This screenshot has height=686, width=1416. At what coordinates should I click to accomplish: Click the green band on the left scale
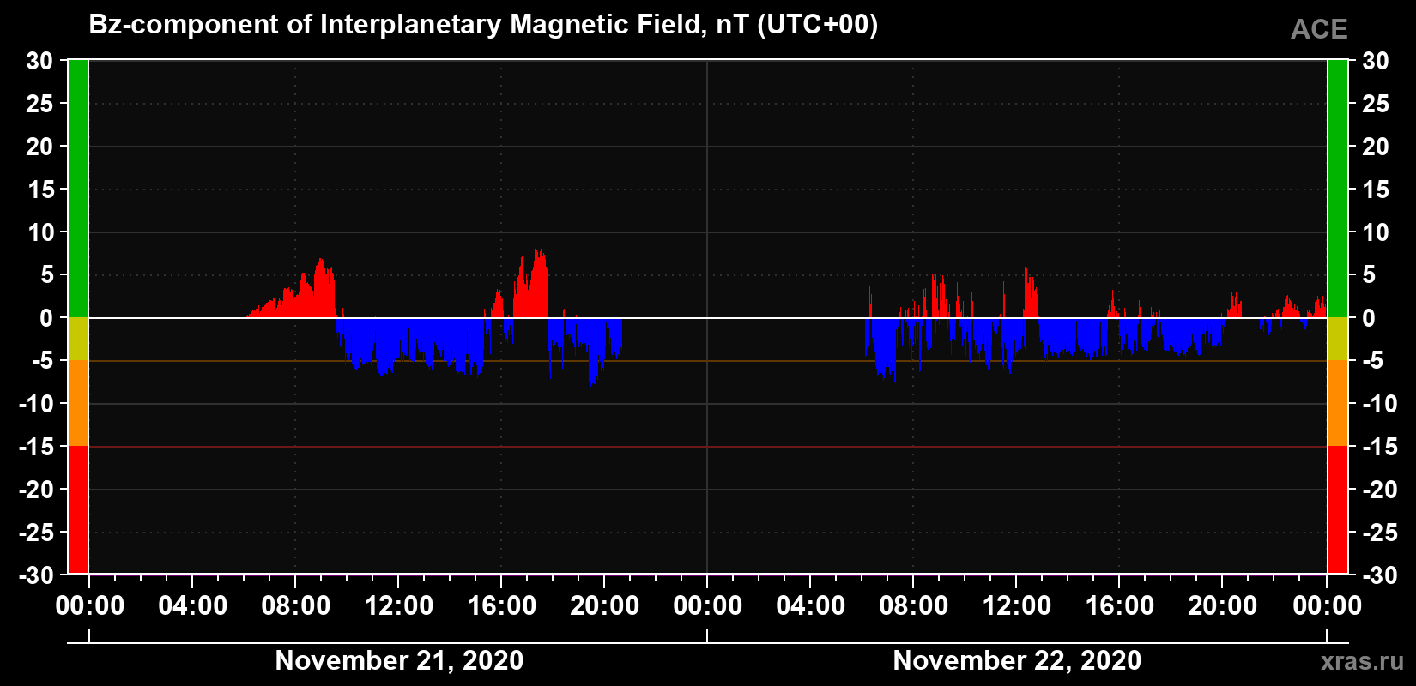tap(78, 189)
